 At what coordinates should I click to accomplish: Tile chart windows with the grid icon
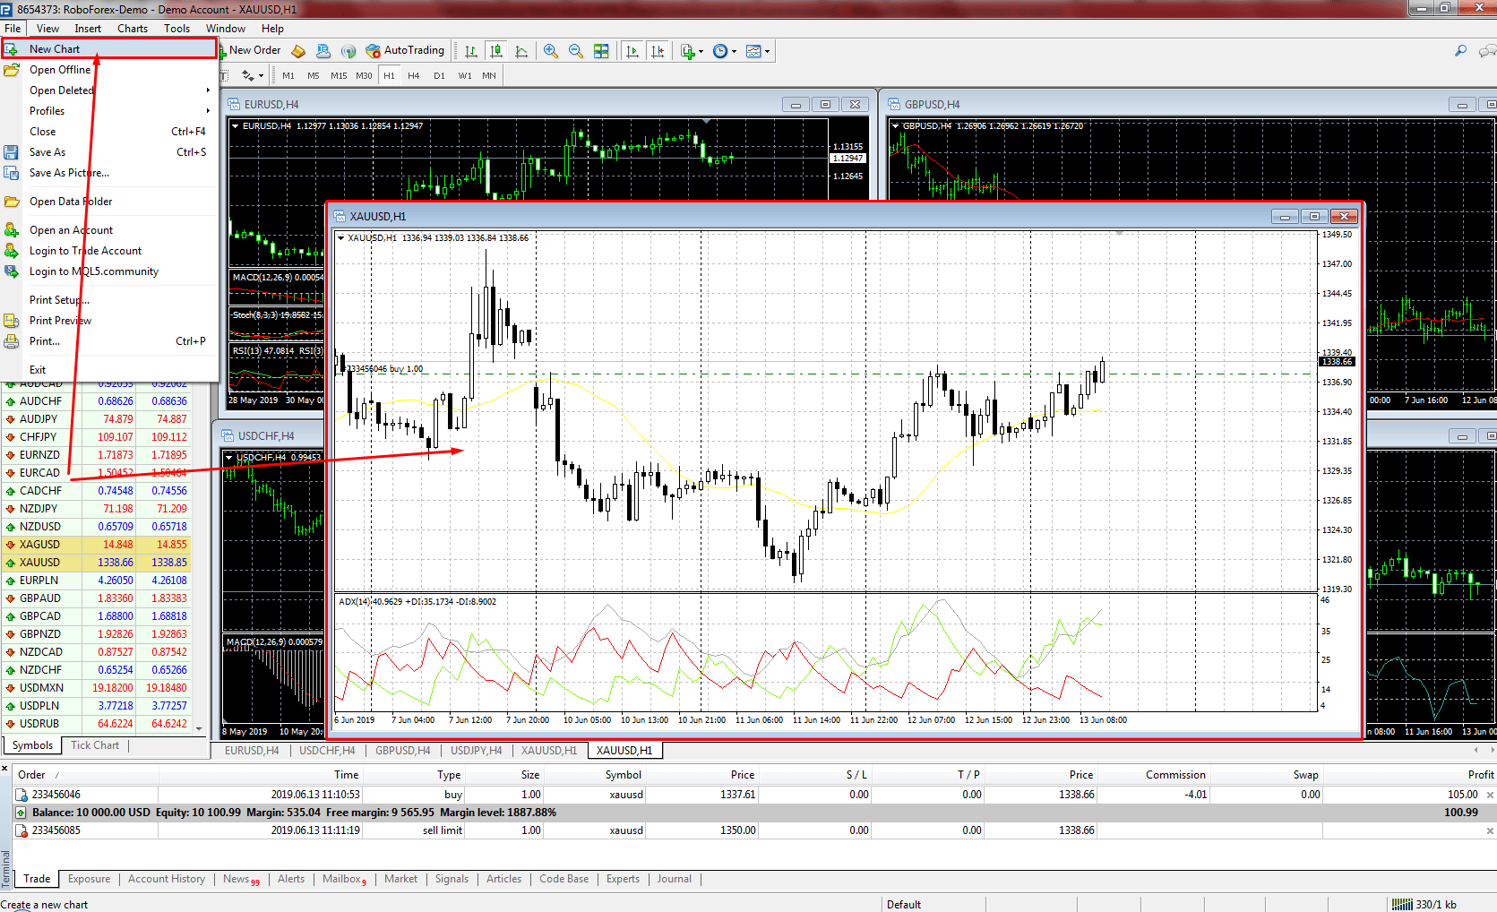(601, 51)
